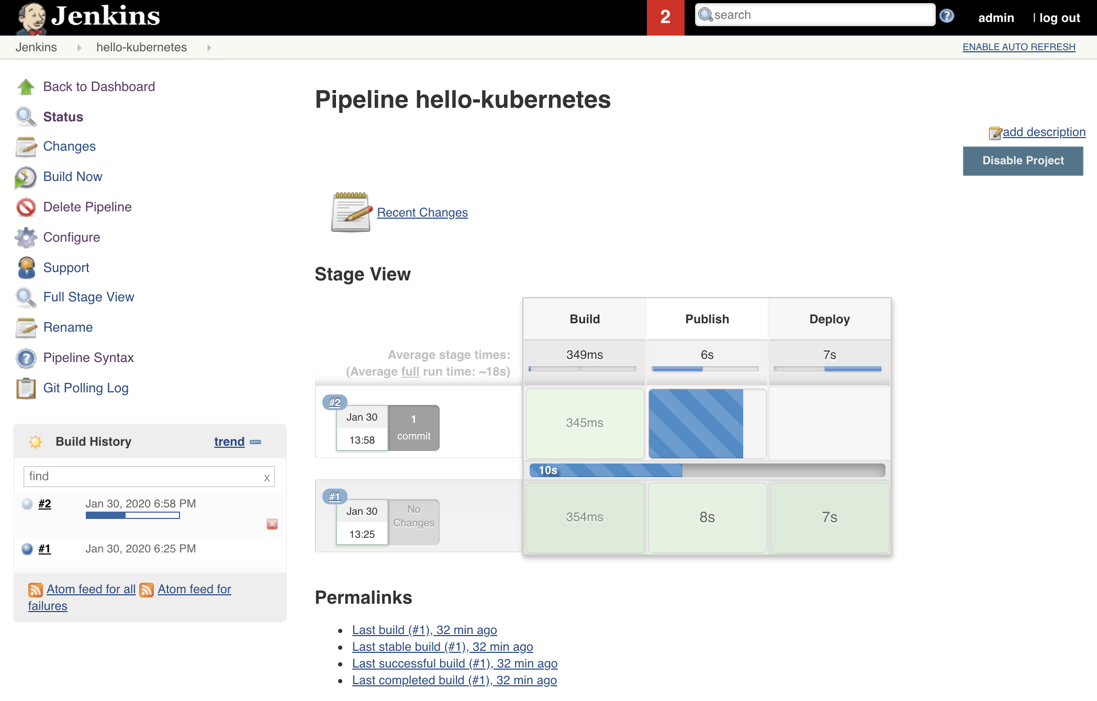Click the Recent Changes notepad icon
Image resolution: width=1097 pixels, height=701 pixels.
coord(351,212)
